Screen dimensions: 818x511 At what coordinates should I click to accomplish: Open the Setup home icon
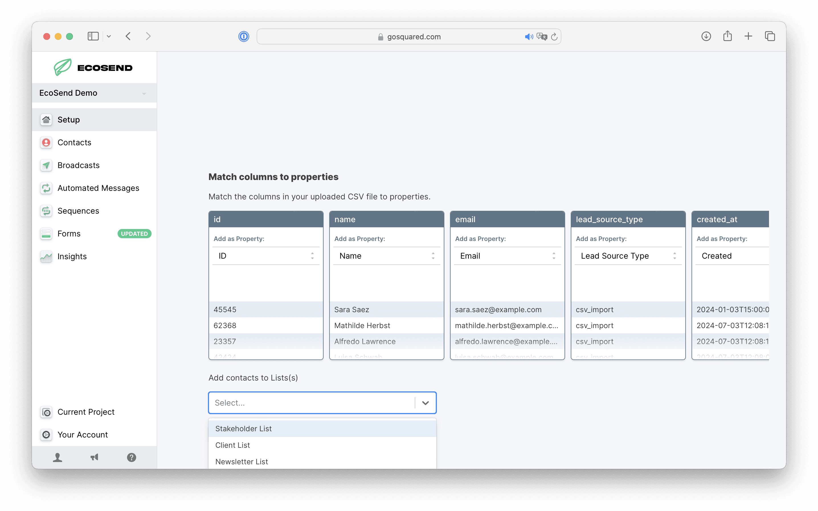point(46,120)
